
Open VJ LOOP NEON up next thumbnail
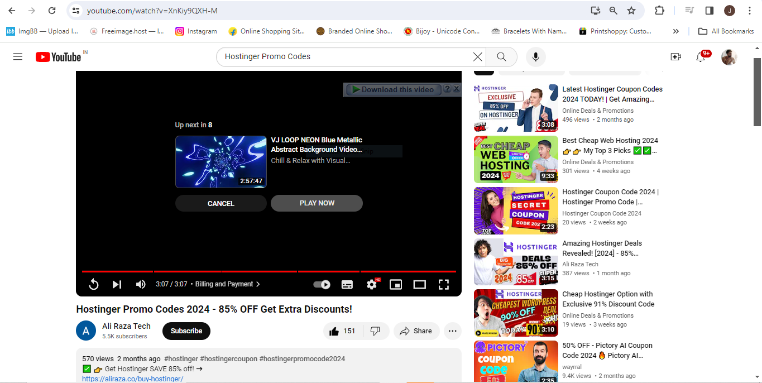click(221, 162)
